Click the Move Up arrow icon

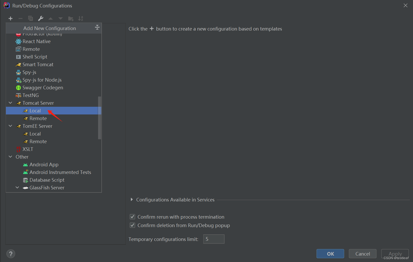click(x=51, y=18)
